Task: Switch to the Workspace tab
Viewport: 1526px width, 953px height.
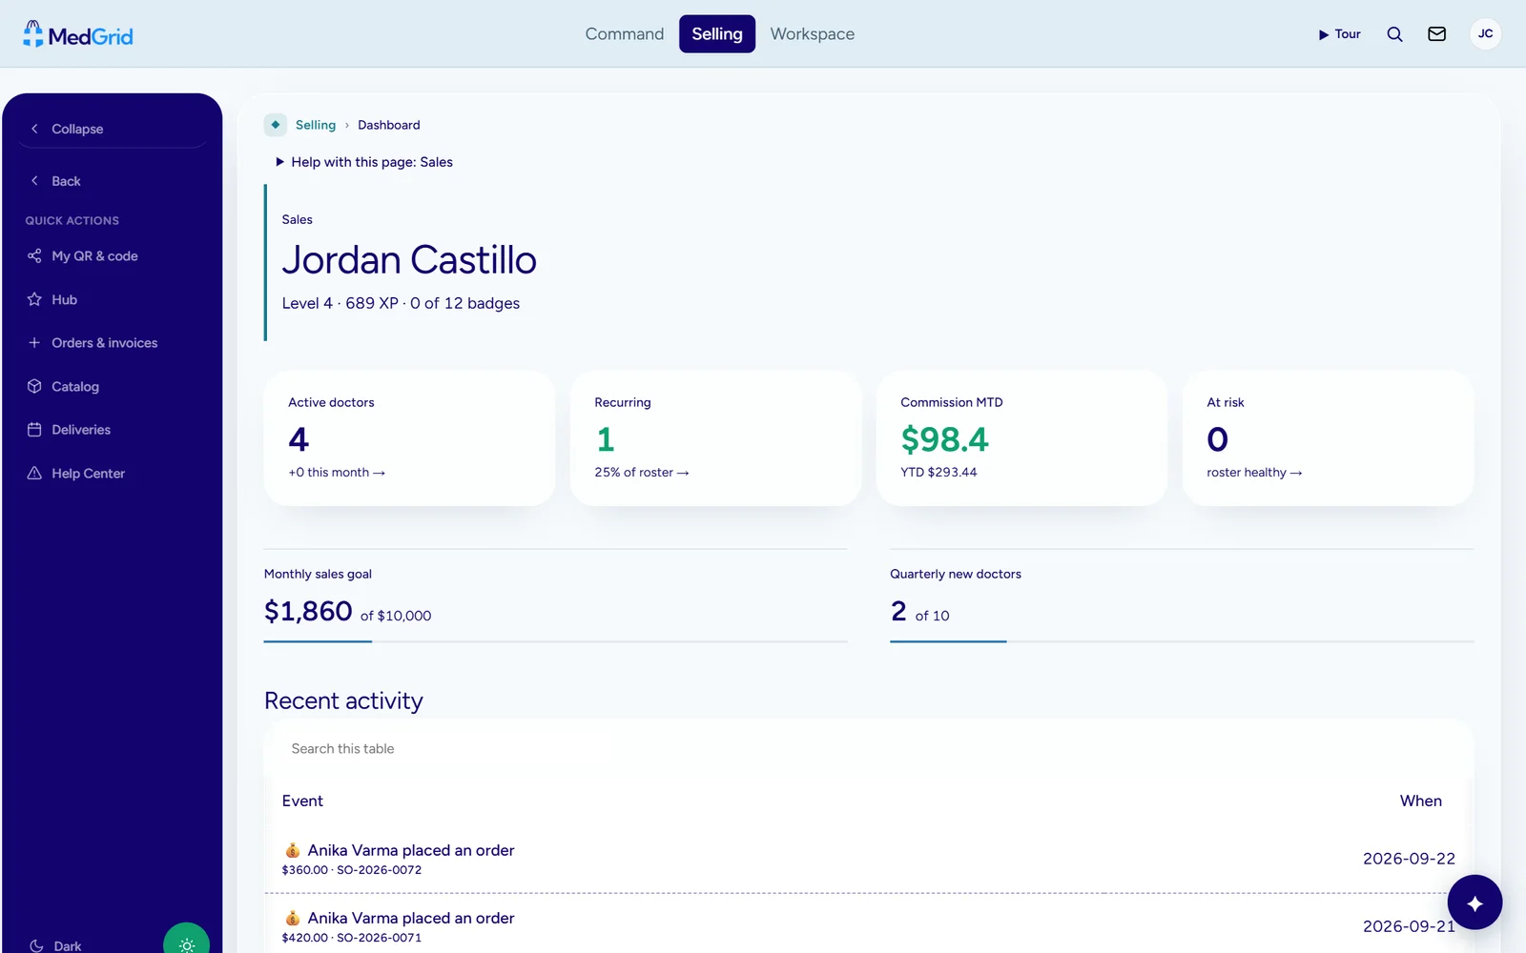Action: point(813,34)
